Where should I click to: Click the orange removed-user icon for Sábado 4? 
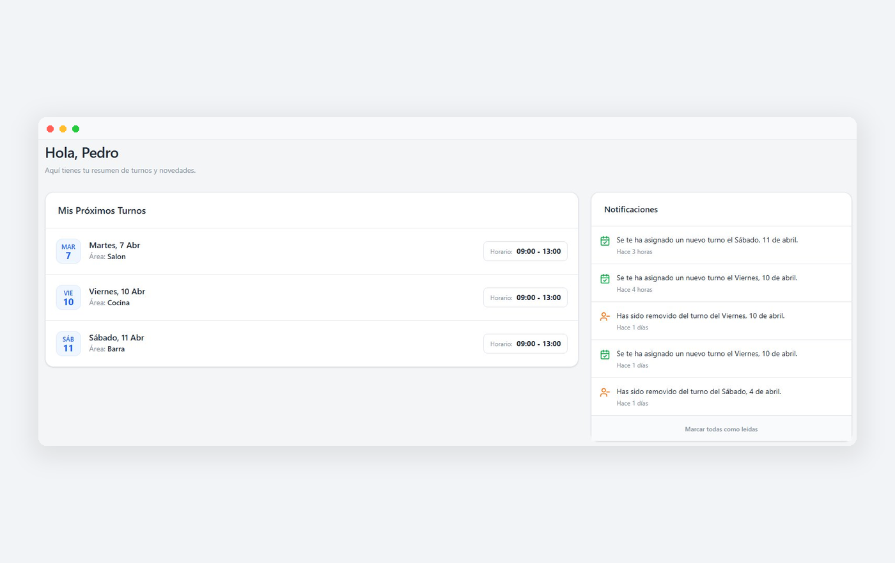[x=604, y=392]
